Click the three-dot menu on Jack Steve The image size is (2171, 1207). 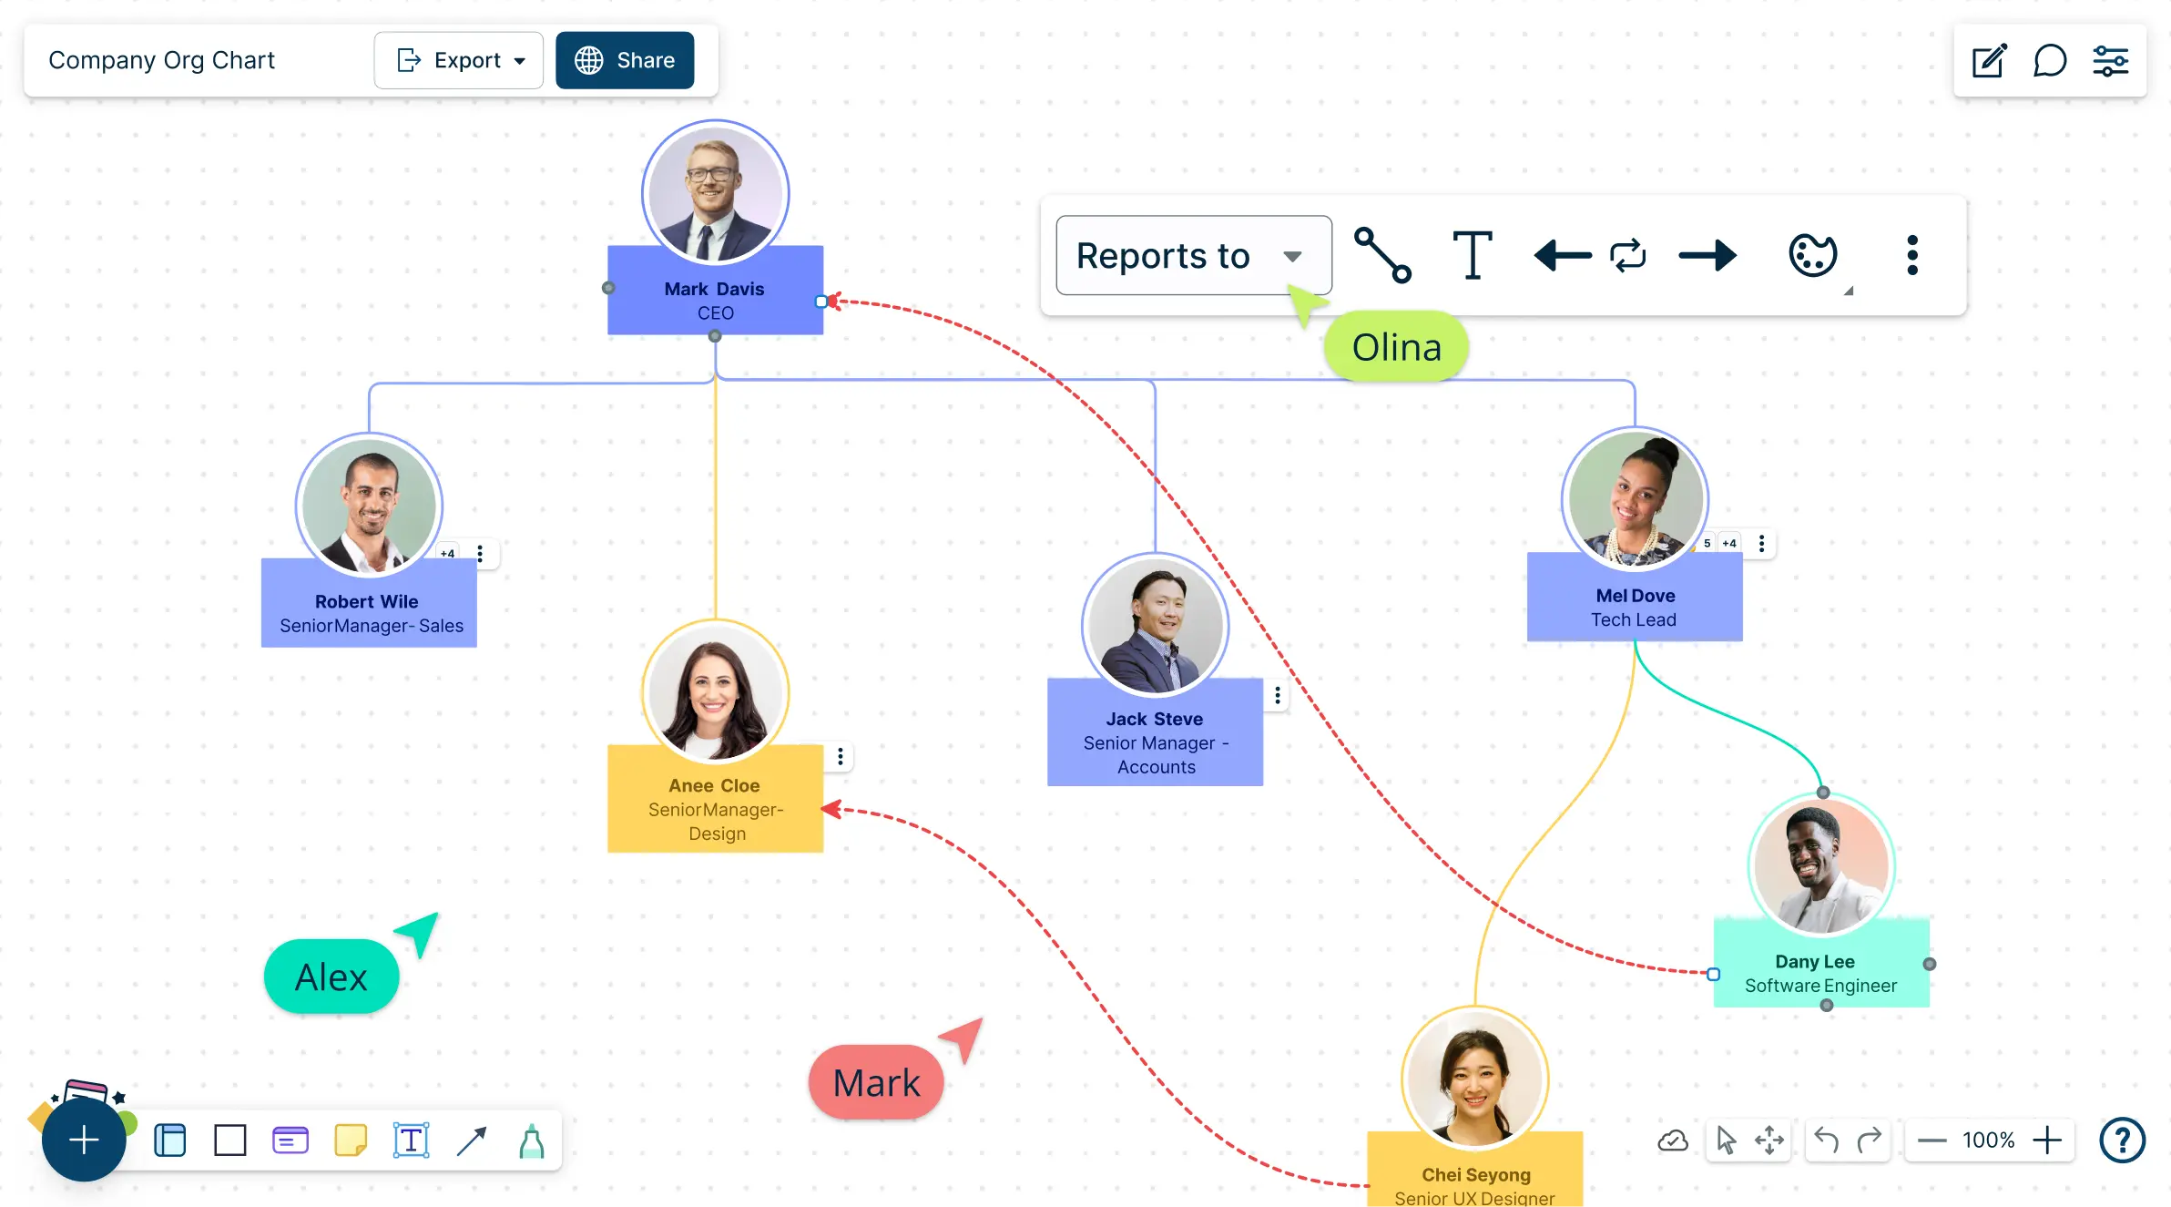click(1279, 696)
